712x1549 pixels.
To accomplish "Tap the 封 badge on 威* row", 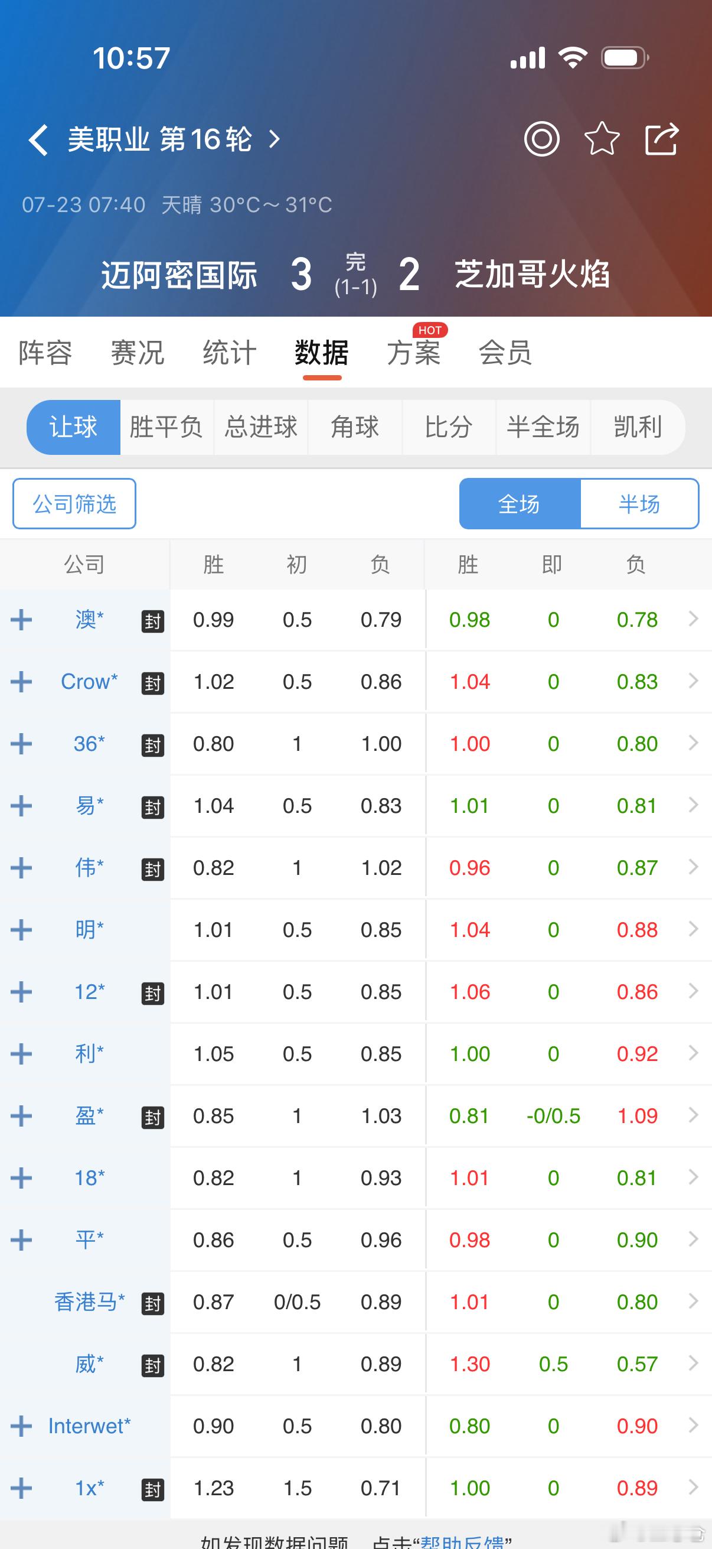I will click(153, 1365).
